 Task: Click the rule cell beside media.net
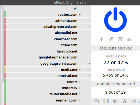[x=84, y=70]
